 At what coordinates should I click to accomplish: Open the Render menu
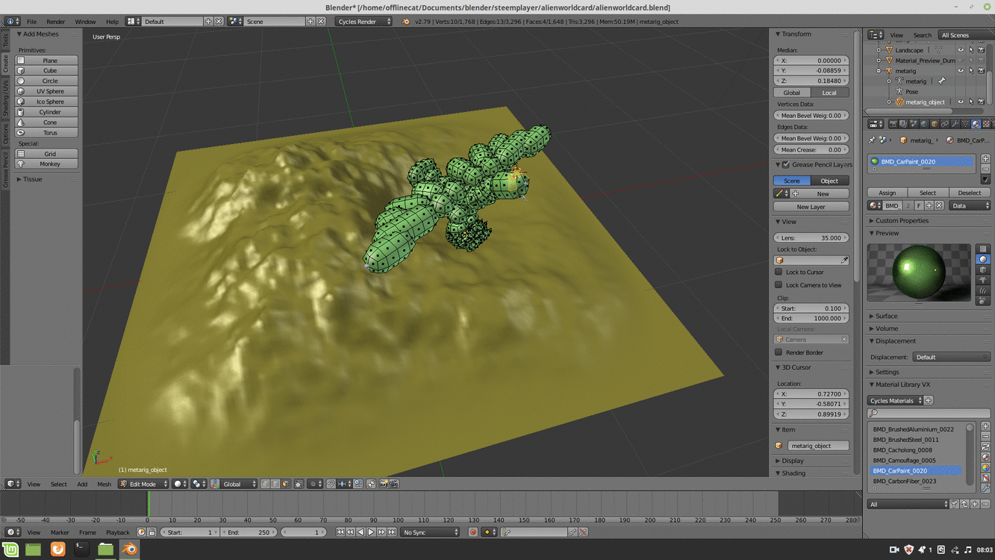tap(55, 22)
